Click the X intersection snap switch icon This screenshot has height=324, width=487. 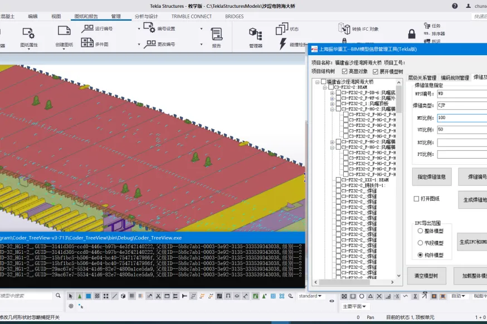379,296
